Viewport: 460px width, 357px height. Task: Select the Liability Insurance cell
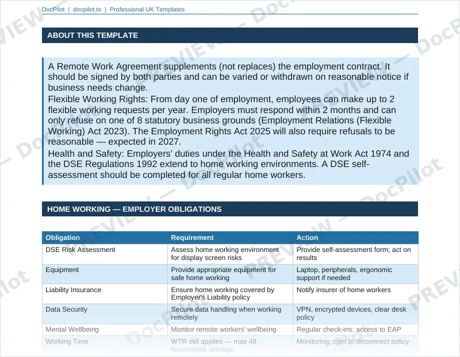[105, 294]
